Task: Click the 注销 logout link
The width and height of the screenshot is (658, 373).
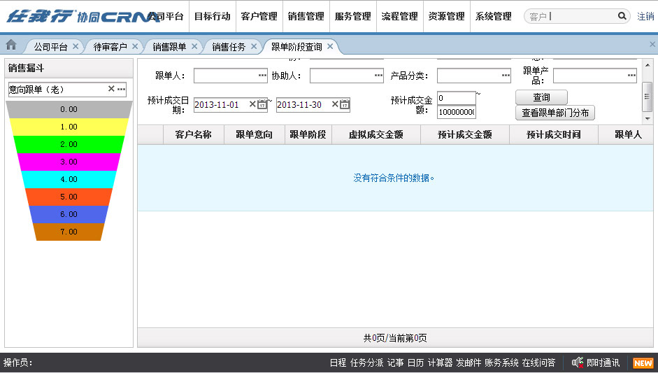Action: click(x=645, y=16)
